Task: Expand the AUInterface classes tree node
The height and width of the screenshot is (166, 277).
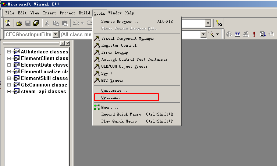Action: (x=9, y=52)
